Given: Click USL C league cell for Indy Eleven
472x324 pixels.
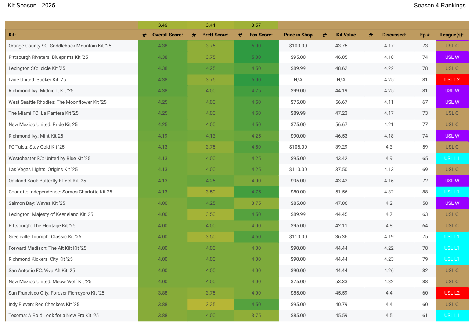Looking at the screenshot, I should pos(452,305).
